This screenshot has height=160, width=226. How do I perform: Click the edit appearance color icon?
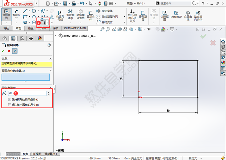tap(163, 29)
